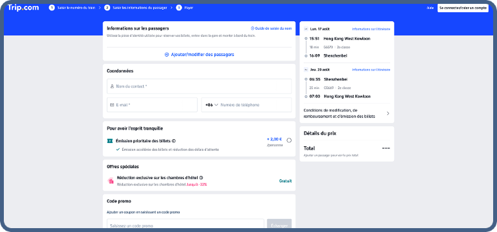Click the + 2,00 € price text
497x232 pixels.
pyautogui.click(x=274, y=139)
